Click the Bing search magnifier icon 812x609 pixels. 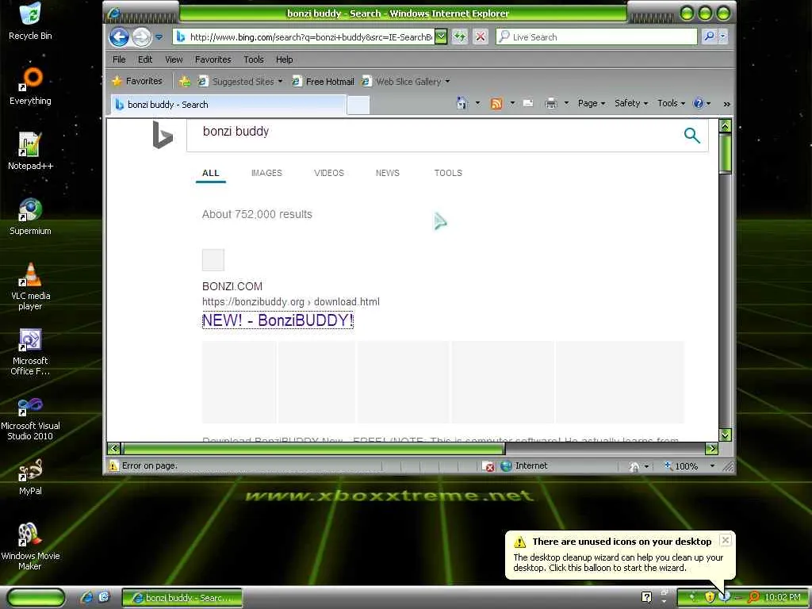[x=691, y=135]
